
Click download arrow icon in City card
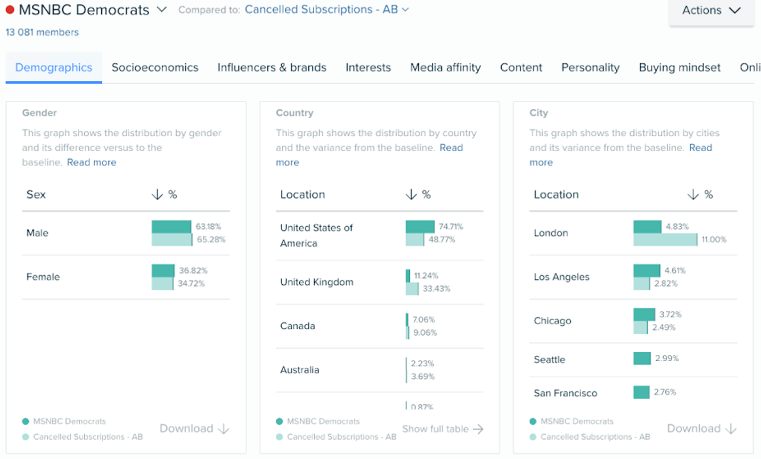(x=731, y=429)
